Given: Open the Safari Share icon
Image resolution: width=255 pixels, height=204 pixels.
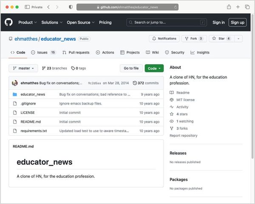Looking at the screenshot, I should [x=229, y=7].
